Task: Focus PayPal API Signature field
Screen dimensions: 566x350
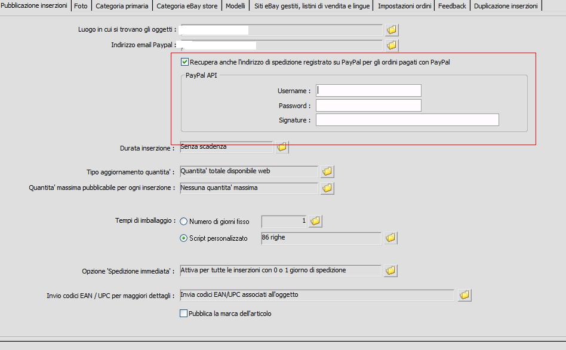Action: (x=407, y=120)
